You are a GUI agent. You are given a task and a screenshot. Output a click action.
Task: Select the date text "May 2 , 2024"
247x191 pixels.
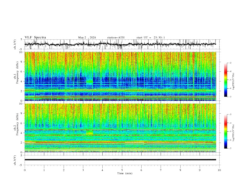pyautogui.click(x=87, y=37)
